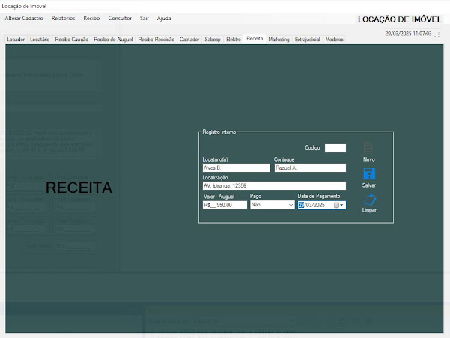Click the Conjugue field containing Raquel A.
450x338 pixels.
(x=310, y=168)
